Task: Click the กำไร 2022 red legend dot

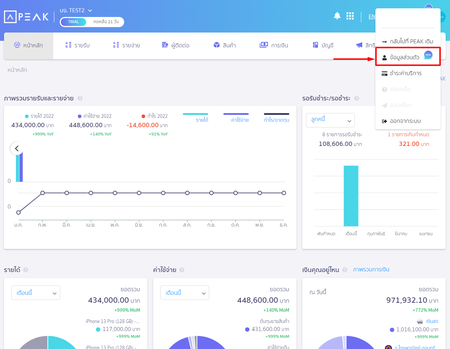Action: pyautogui.click(x=143, y=116)
